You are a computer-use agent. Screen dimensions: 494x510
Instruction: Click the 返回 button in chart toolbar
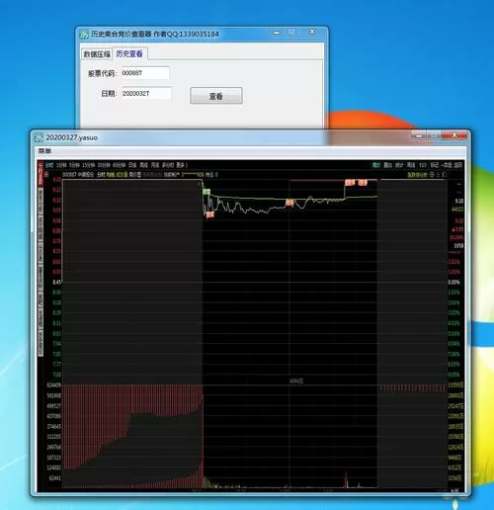coord(458,165)
